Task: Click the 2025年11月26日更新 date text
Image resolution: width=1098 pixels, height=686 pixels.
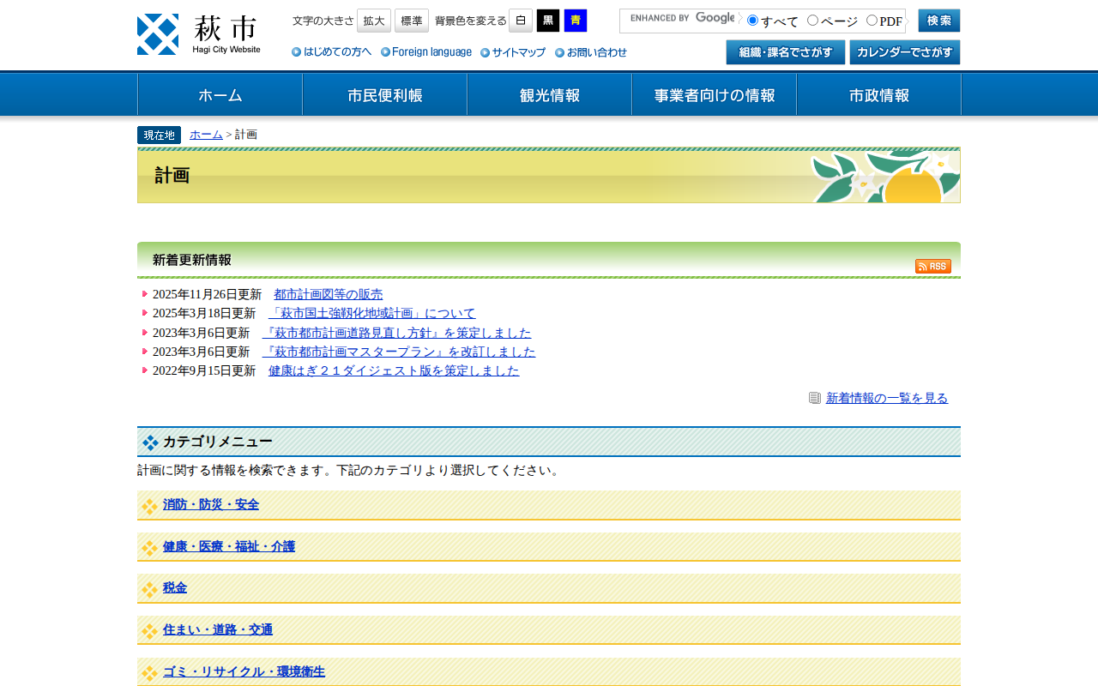Action: (207, 294)
